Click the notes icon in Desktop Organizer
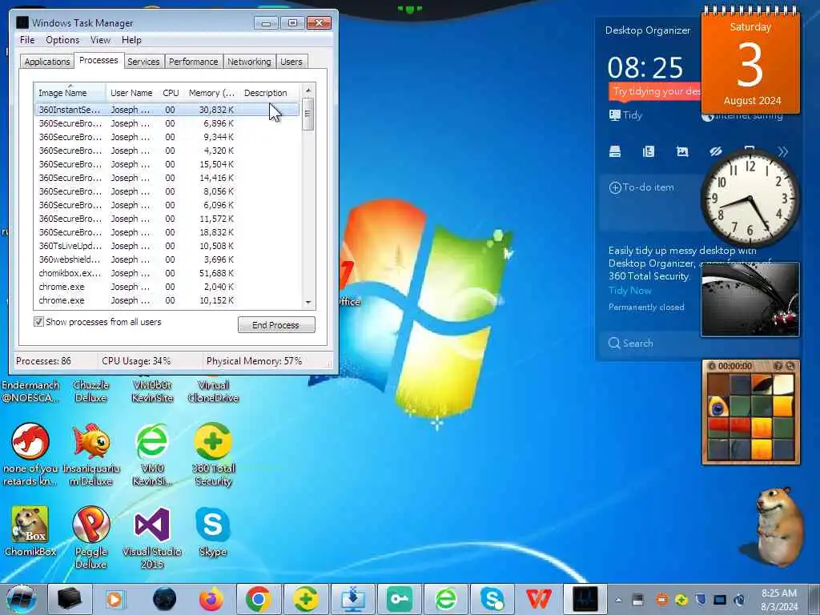Image resolution: width=820 pixels, height=615 pixels. point(649,151)
